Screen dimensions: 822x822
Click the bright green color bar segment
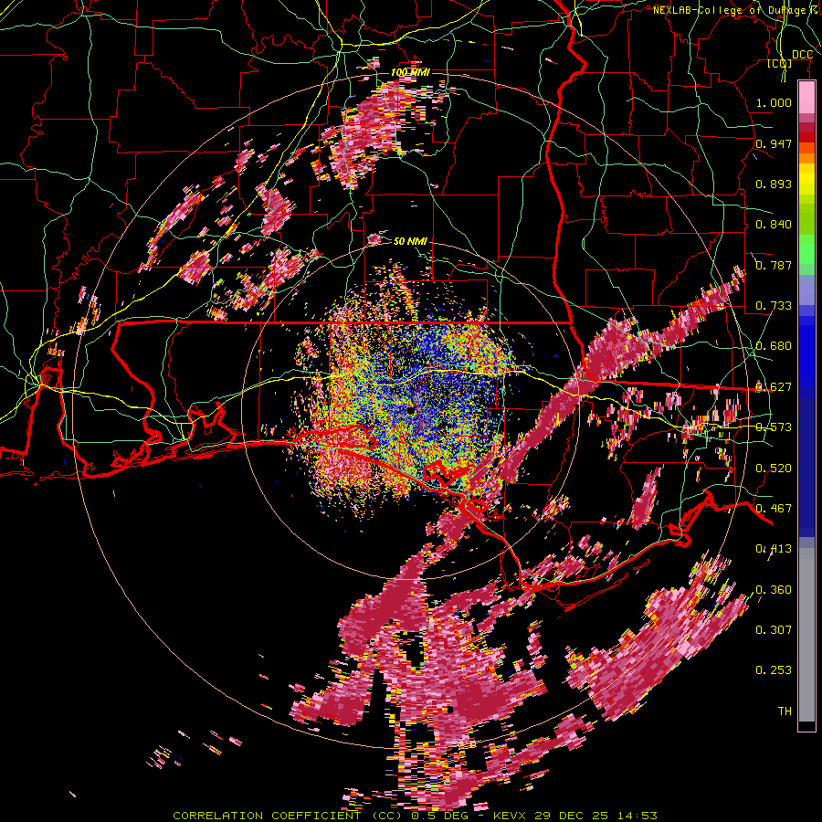[806, 249]
